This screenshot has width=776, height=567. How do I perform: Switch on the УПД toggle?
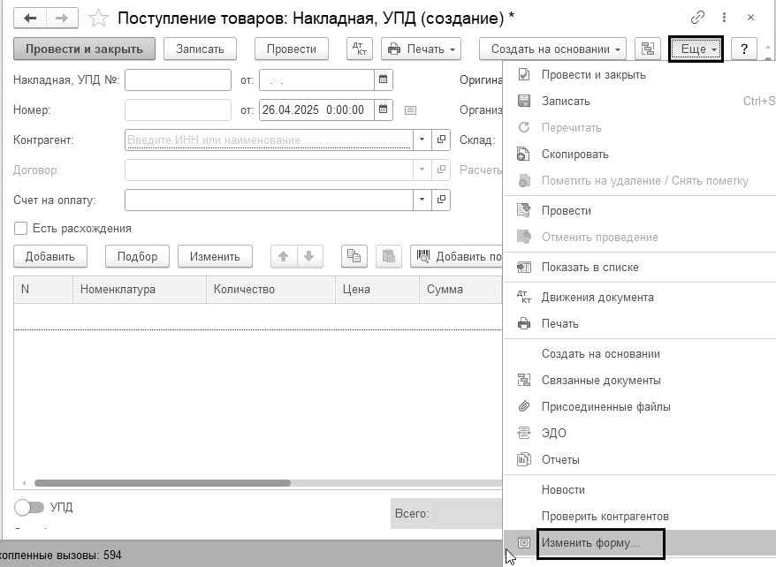(29, 507)
